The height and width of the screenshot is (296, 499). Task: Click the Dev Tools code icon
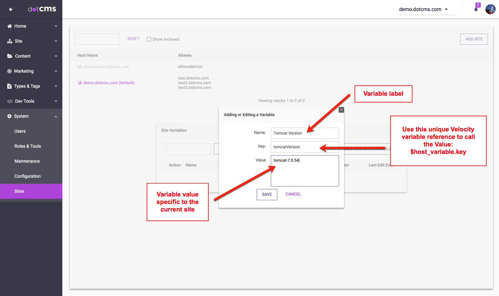tap(10, 101)
